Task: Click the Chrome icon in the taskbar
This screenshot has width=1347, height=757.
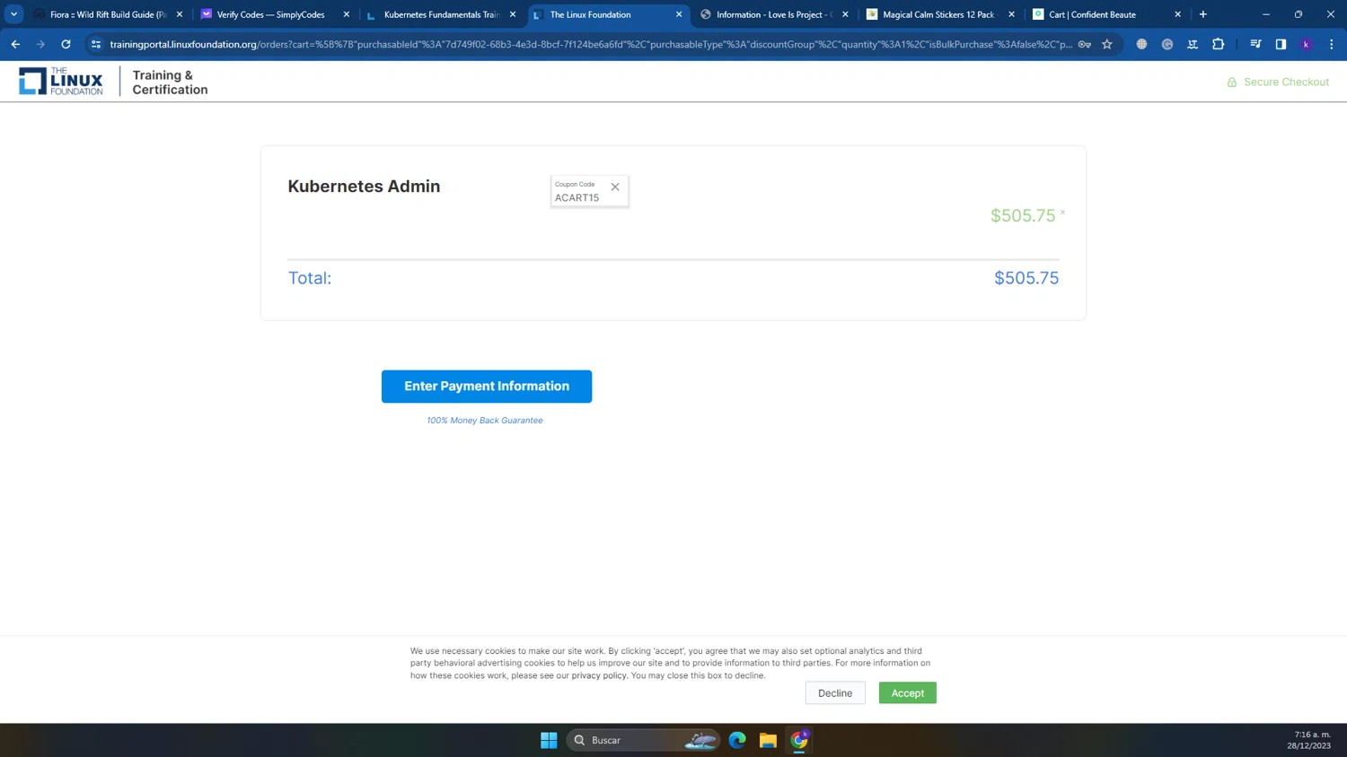Action: (799, 740)
